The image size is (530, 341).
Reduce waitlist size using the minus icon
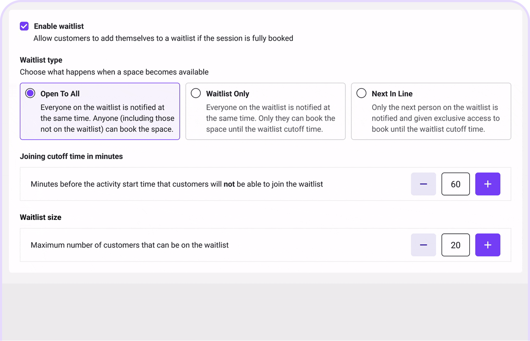(x=423, y=245)
